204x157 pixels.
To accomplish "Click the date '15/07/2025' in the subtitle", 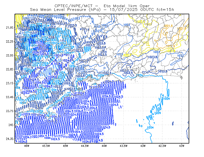I will tap(123, 10).
